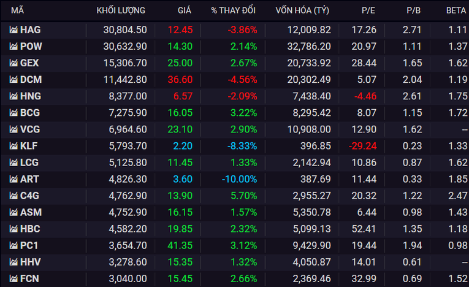Image resolution: width=469 pixels, height=287 pixels.
Task: Select the PC1 ticker symbol
Action: (x=29, y=245)
